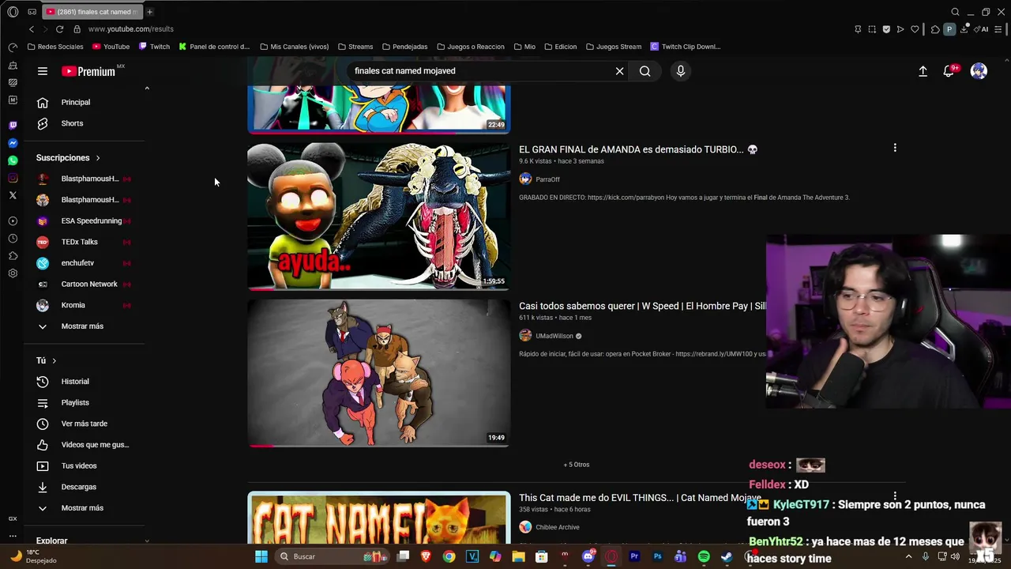Open the YouTube hamburger guide menu
Screen dimensions: 1011x569
click(43, 71)
